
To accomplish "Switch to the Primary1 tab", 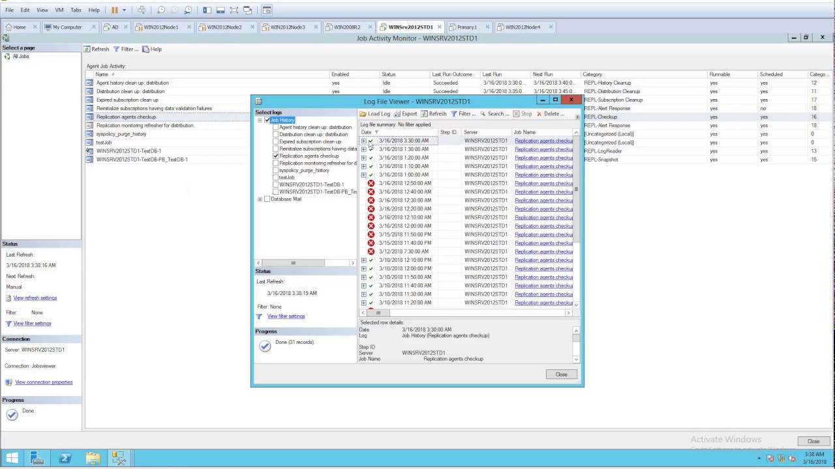I will click(466, 27).
